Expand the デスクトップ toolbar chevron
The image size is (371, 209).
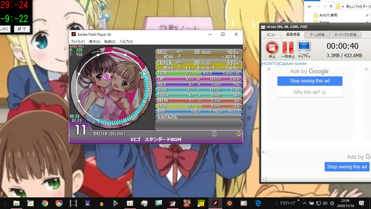pos(298,200)
